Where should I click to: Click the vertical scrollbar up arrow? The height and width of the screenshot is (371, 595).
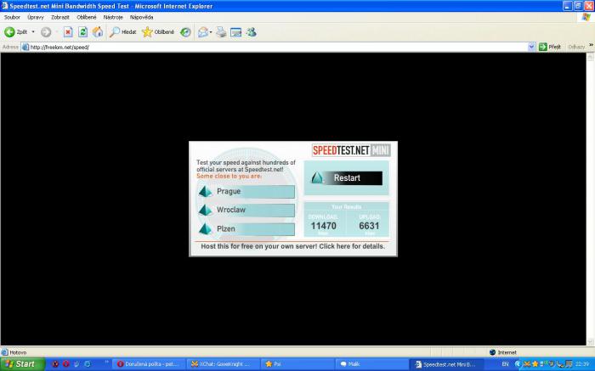point(590,57)
